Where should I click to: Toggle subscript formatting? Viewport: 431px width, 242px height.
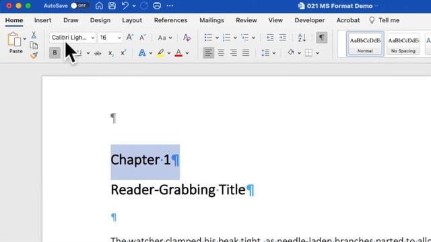click(x=110, y=53)
